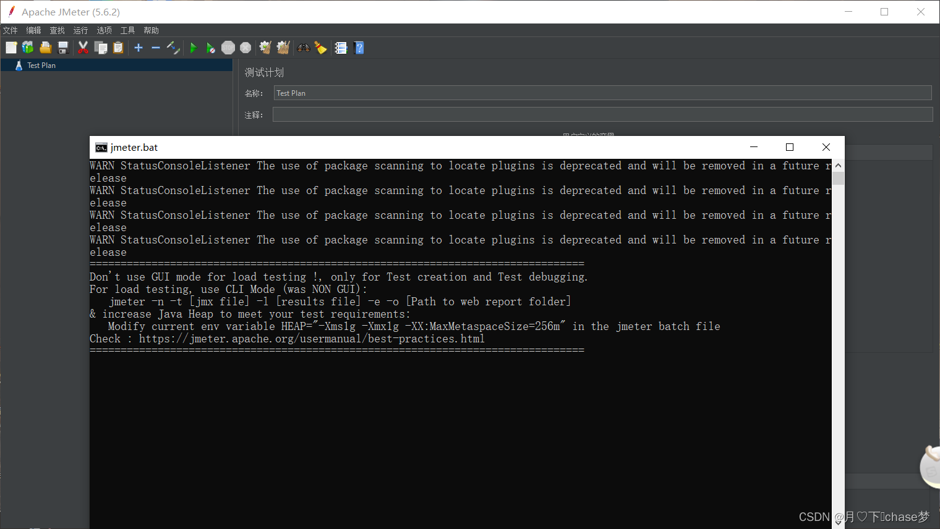This screenshot has height=529, width=940.
Task: Open the 编辑 menu
Action: [33, 30]
